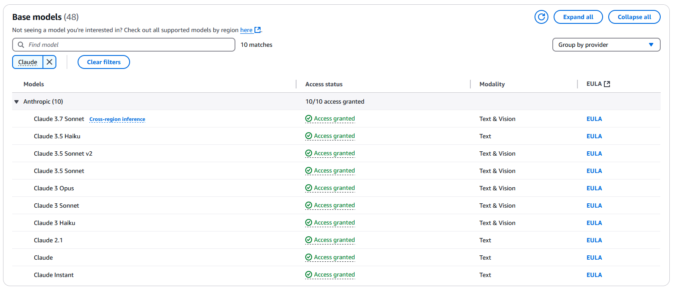Open the EULA link for Claude 3 Sonnet

[594, 205]
